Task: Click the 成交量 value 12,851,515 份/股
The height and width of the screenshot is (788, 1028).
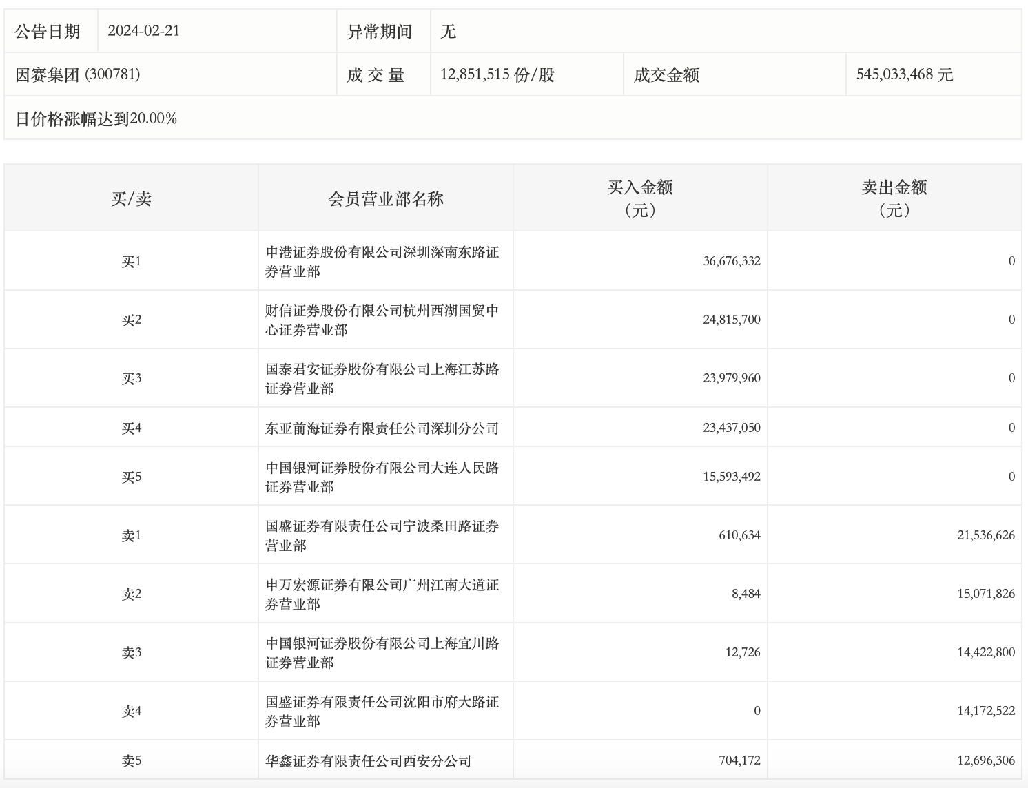Action: click(497, 74)
